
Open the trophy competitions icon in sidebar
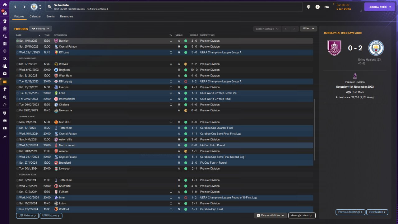pyautogui.click(x=4, y=89)
